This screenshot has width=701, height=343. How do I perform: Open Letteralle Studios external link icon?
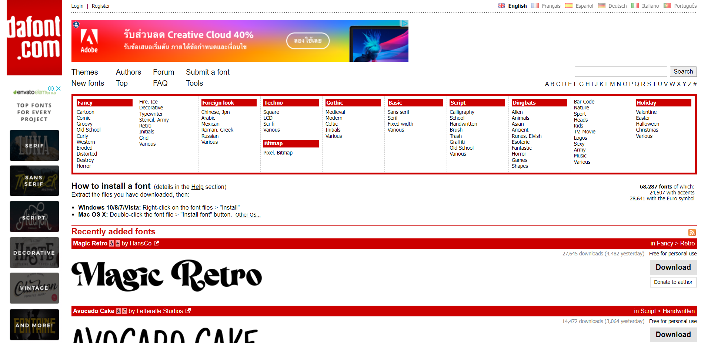coord(188,311)
